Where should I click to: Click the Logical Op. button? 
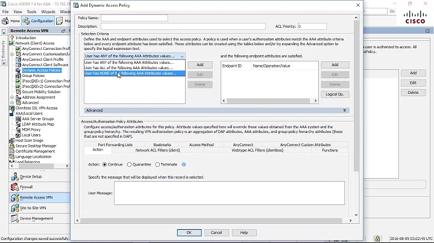click(335, 94)
